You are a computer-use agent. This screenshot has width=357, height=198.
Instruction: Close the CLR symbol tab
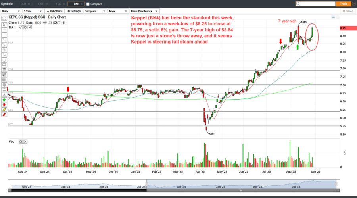[29, 4]
